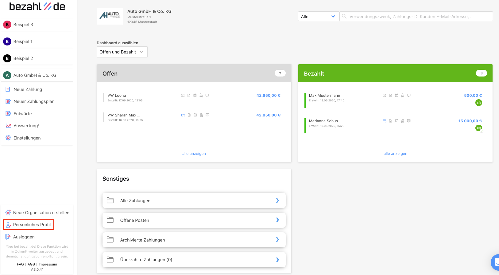The width and height of the screenshot is (499, 275).
Task: Click Persönliches Profil in sidebar
Action: pyautogui.click(x=29, y=225)
